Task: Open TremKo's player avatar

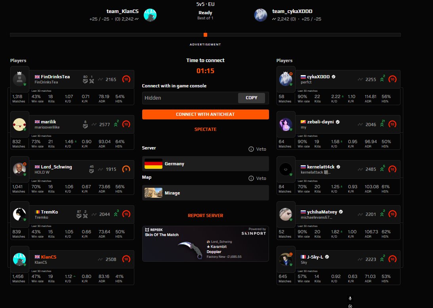Action: click(19, 214)
